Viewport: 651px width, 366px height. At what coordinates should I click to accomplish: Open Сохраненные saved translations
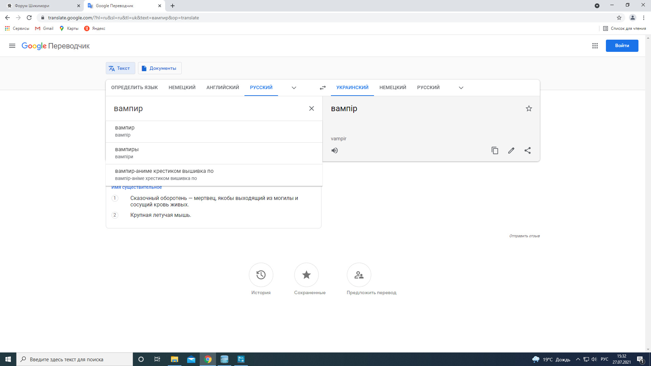306,275
